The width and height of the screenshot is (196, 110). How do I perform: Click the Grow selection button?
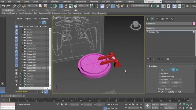click(x=176, y=82)
